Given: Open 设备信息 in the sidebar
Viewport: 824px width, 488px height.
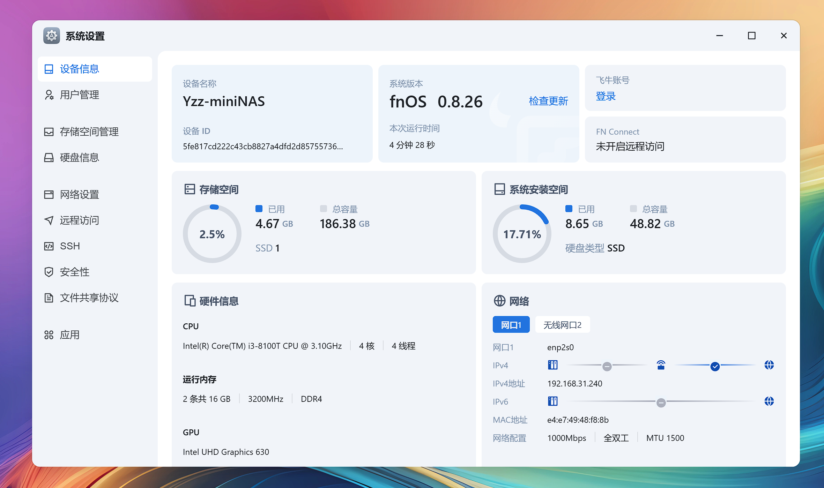Looking at the screenshot, I should [x=95, y=69].
